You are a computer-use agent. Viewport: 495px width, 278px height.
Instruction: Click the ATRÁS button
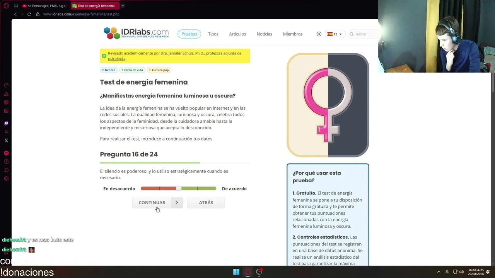206,202
